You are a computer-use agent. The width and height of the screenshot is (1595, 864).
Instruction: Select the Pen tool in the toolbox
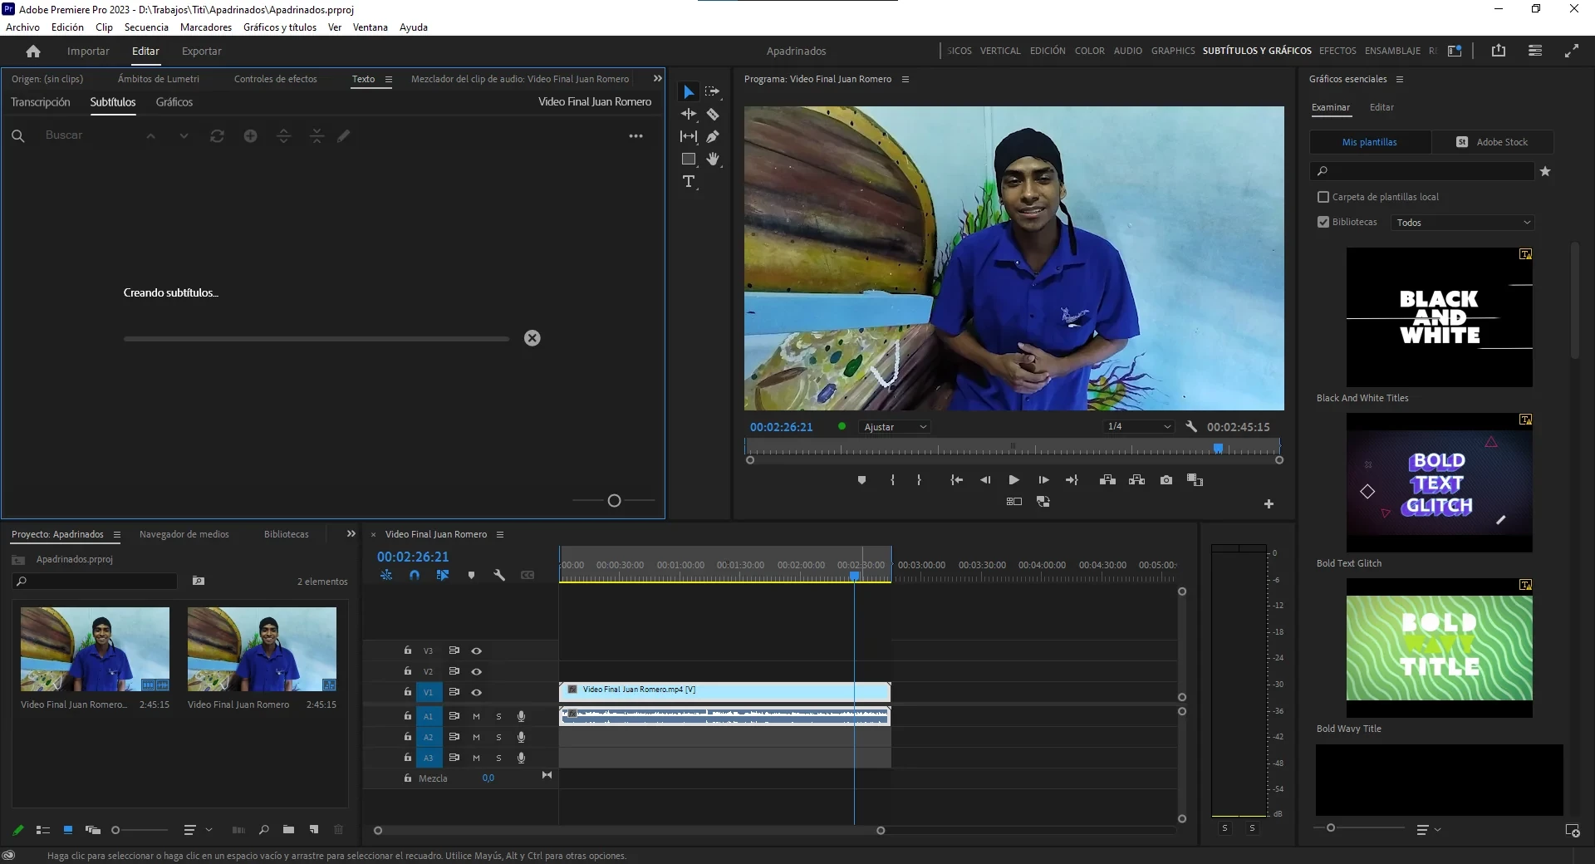[713, 136]
